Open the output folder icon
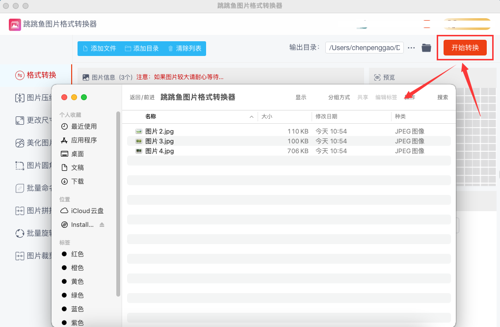This screenshot has height=327, width=500. tap(426, 48)
